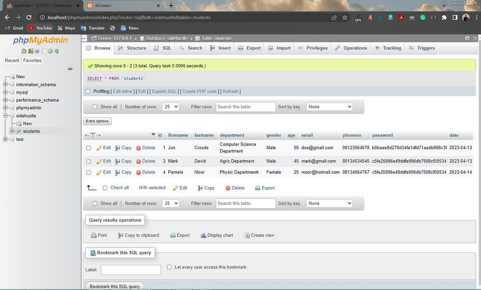Switch to the Structure tab
This screenshot has height=290, width=481.
pos(131,48)
